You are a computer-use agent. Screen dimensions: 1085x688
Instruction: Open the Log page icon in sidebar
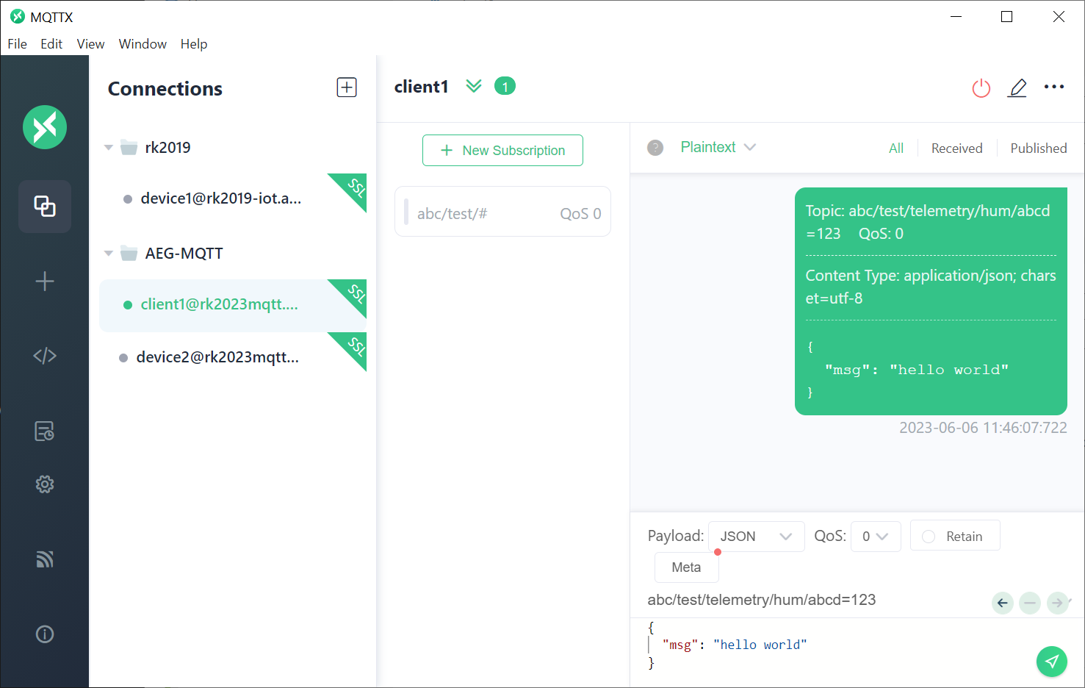click(x=45, y=431)
